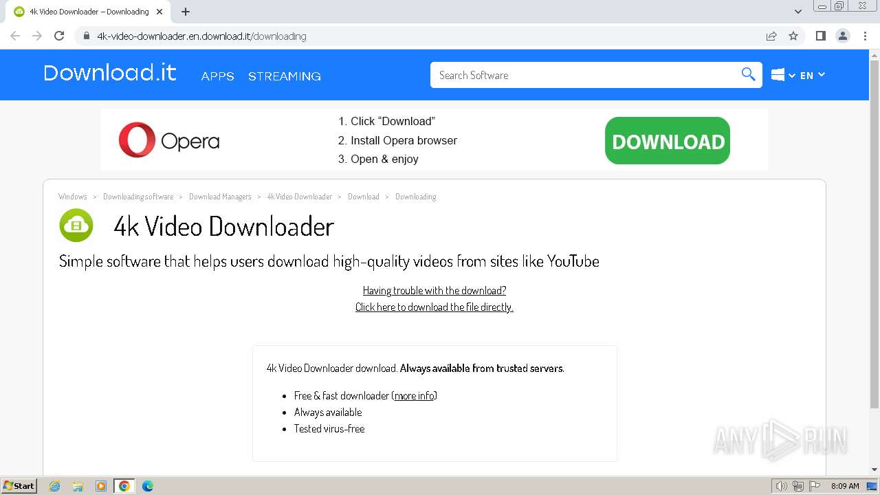The width and height of the screenshot is (880, 495).
Task: Open media player taskbar icon
Action: 101,486
